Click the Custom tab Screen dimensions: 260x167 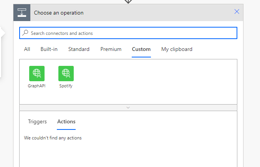click(141, 49)
